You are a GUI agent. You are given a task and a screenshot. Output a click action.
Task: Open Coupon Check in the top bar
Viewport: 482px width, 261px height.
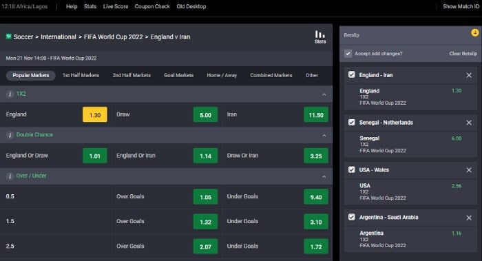(152, 6)
